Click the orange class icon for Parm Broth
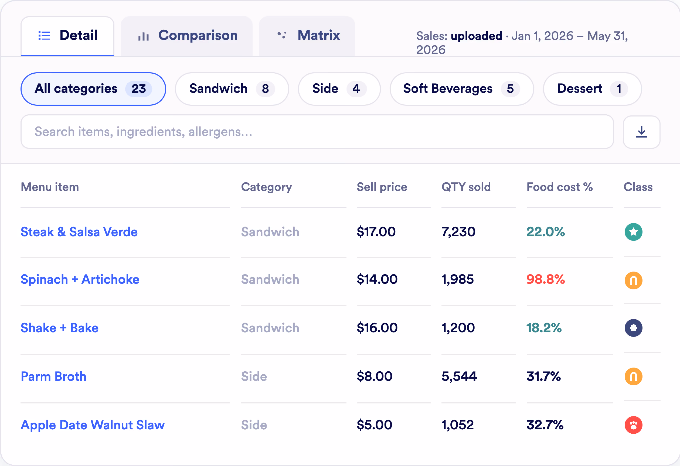 coord(634,376)
